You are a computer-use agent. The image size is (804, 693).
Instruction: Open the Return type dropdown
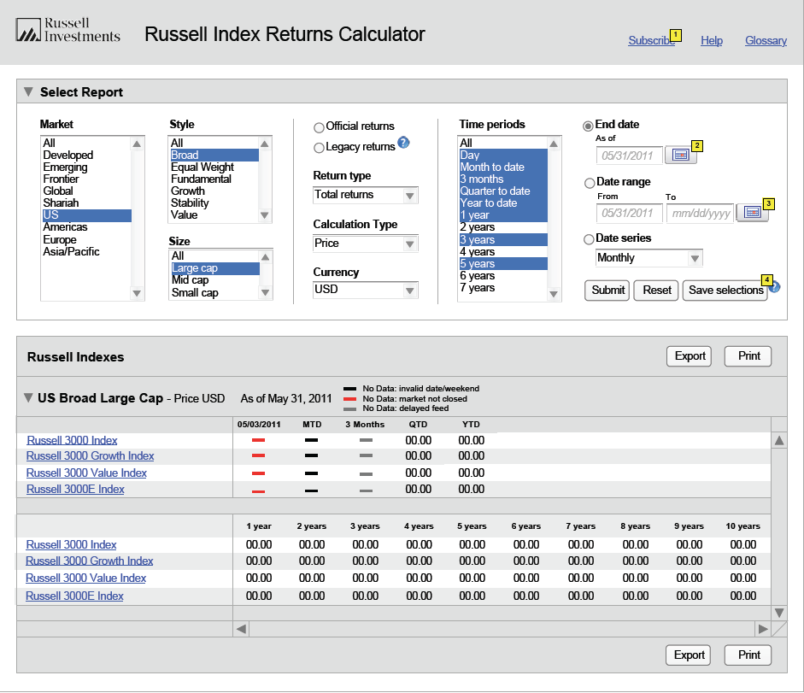pyautogui.click(x=366, y=195)
